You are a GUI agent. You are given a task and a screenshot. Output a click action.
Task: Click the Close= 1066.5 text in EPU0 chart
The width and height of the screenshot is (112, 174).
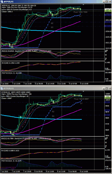tap(7, 11)
